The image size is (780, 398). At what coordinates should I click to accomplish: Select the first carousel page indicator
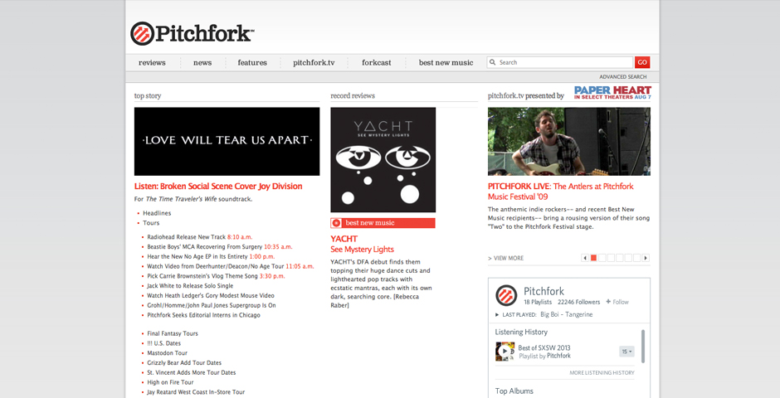click(593, 258)
